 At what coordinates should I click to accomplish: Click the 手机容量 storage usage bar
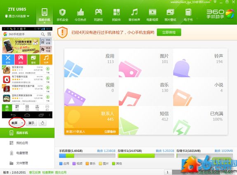tap(87, 156)
